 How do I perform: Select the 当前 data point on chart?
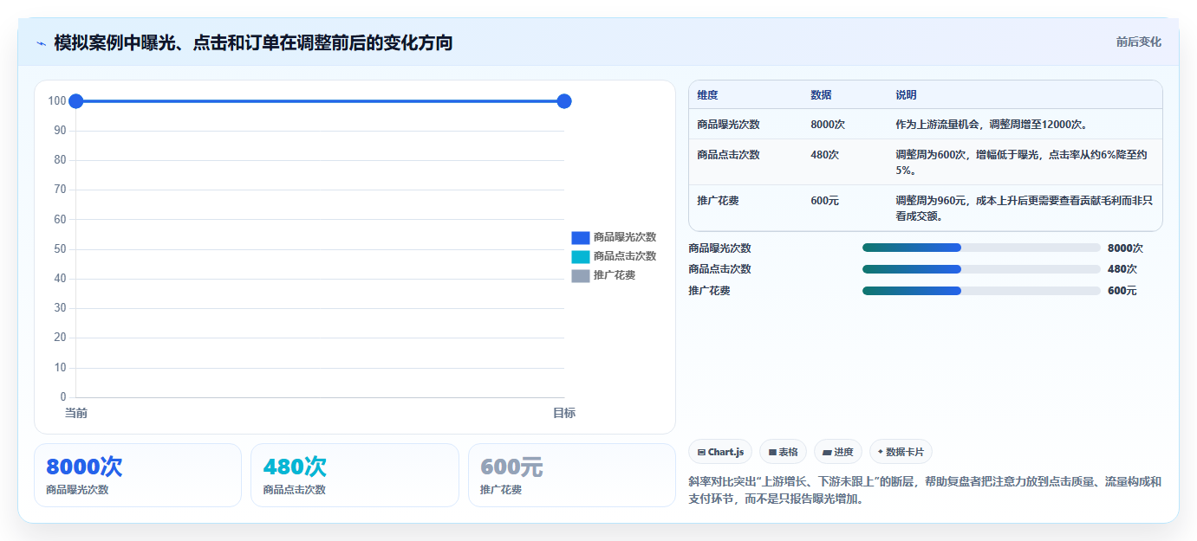pyautogui.click(x=75, y=101)
